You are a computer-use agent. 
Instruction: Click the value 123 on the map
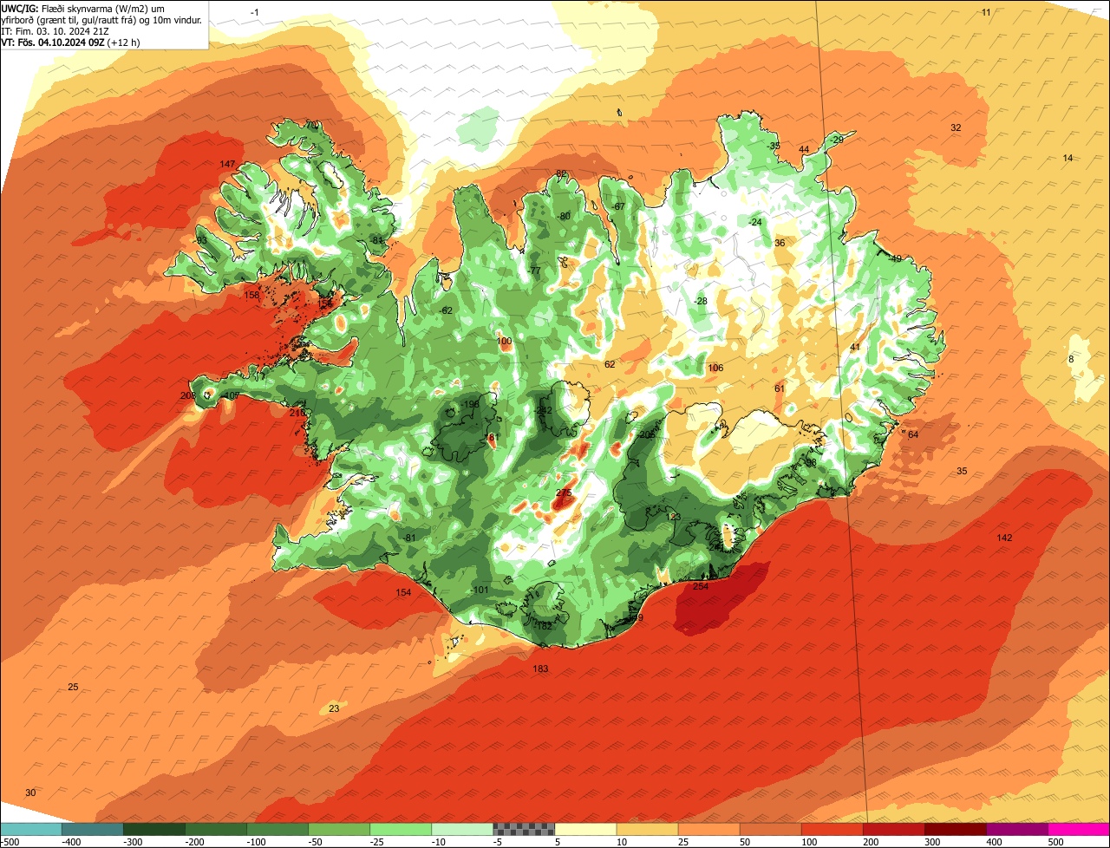tap(673, 518)
